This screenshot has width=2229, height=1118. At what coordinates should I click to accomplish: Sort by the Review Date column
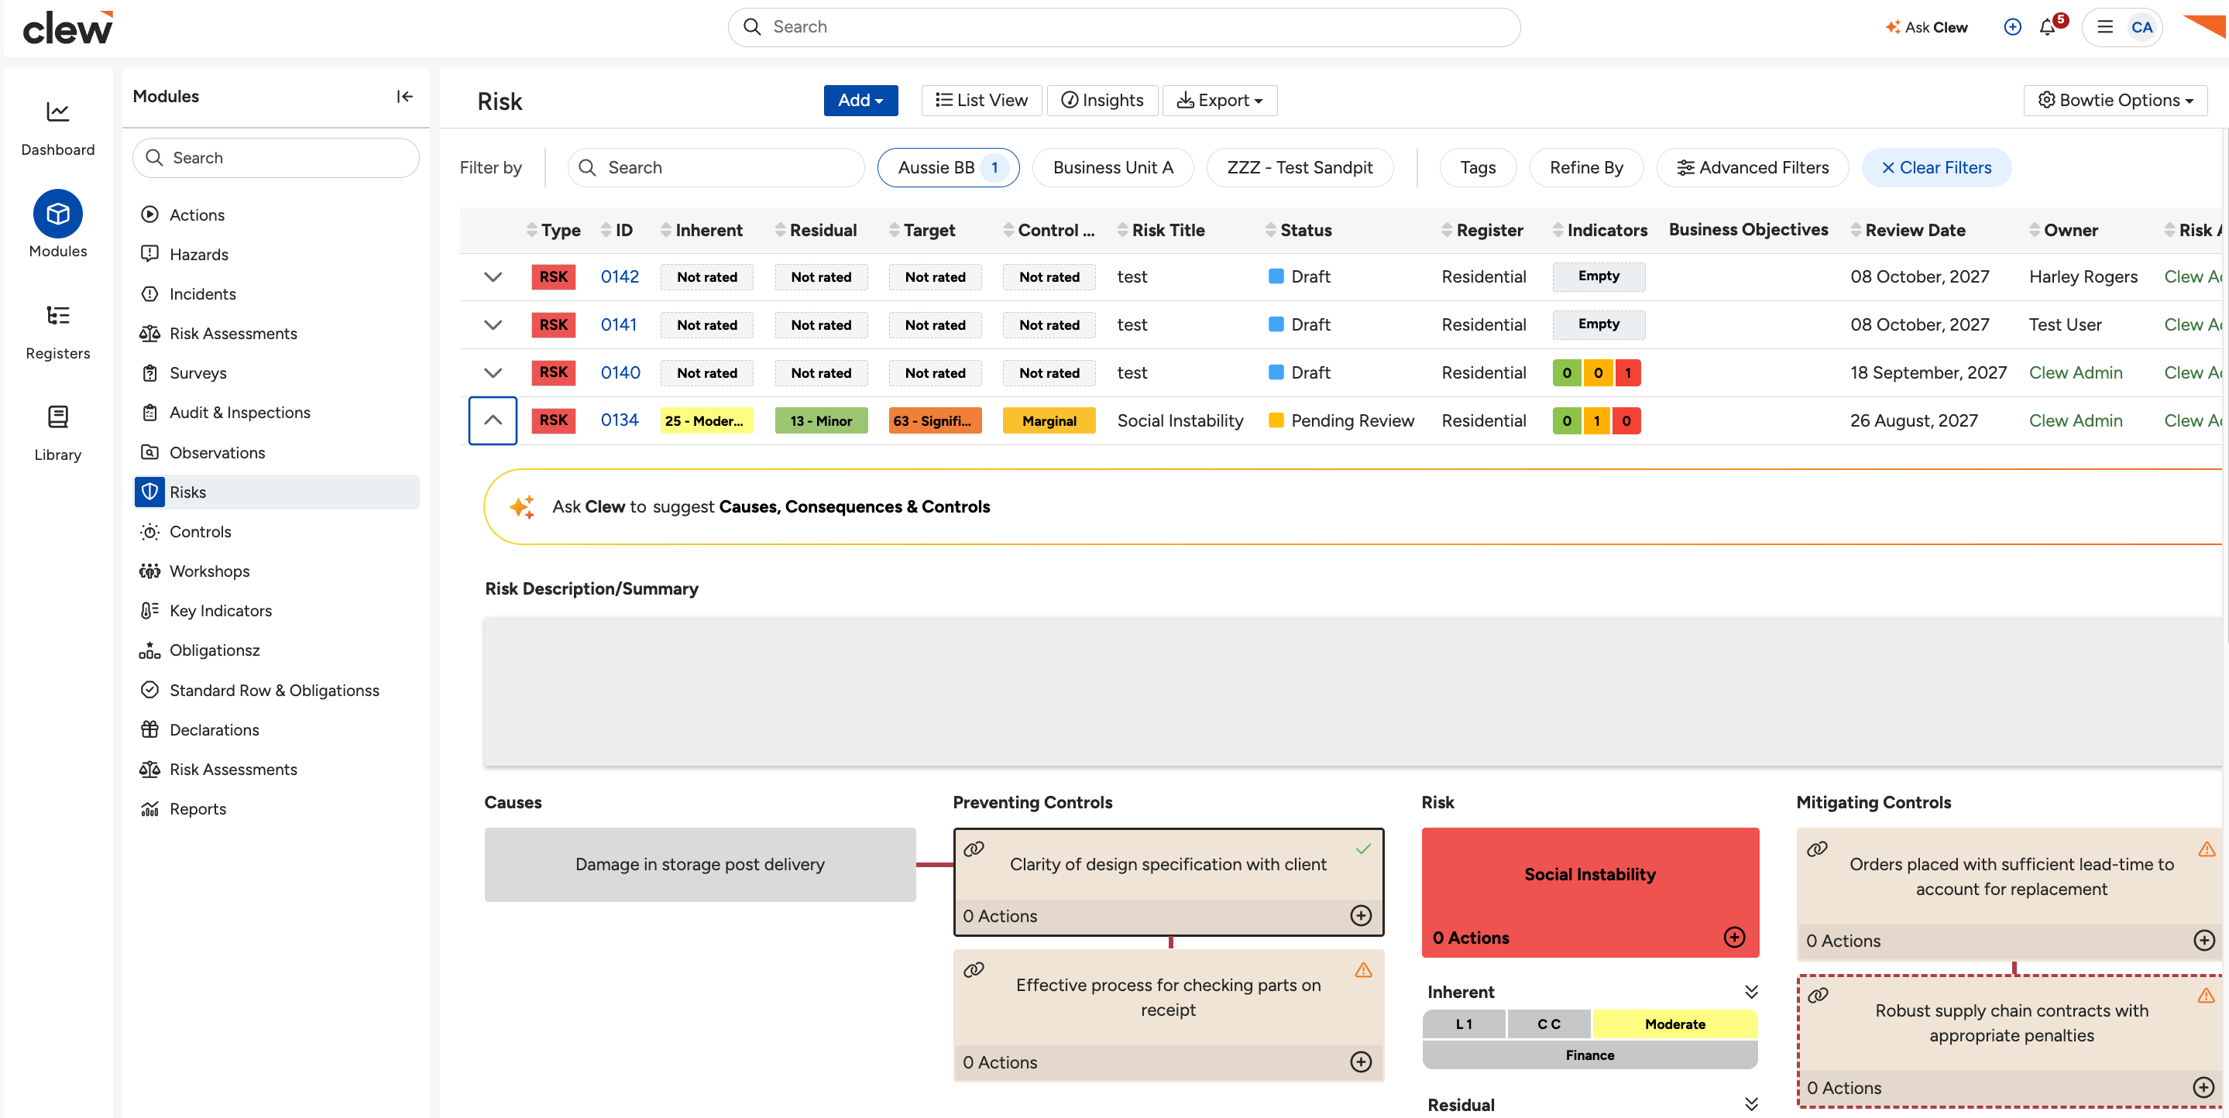1908,230
